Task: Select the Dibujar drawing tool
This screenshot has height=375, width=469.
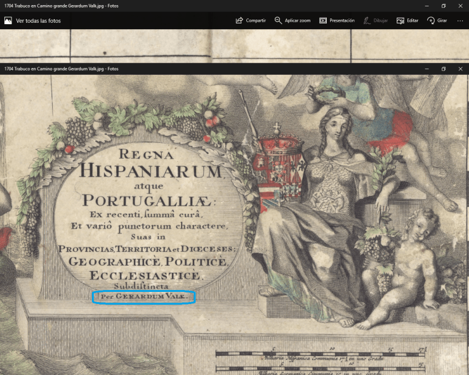Action: [x=376, y=20]
